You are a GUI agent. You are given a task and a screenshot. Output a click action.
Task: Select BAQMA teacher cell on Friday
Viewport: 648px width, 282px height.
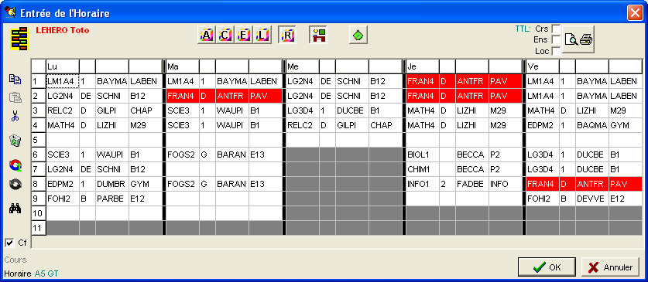pyautogui.click(x=591, y=125)
